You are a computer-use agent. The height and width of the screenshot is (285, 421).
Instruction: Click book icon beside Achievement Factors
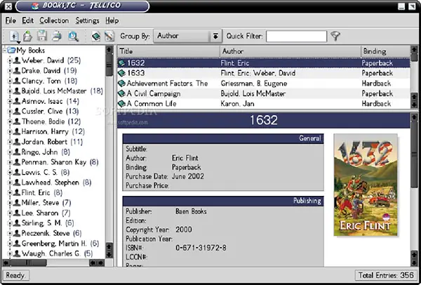tap(122, 84)
